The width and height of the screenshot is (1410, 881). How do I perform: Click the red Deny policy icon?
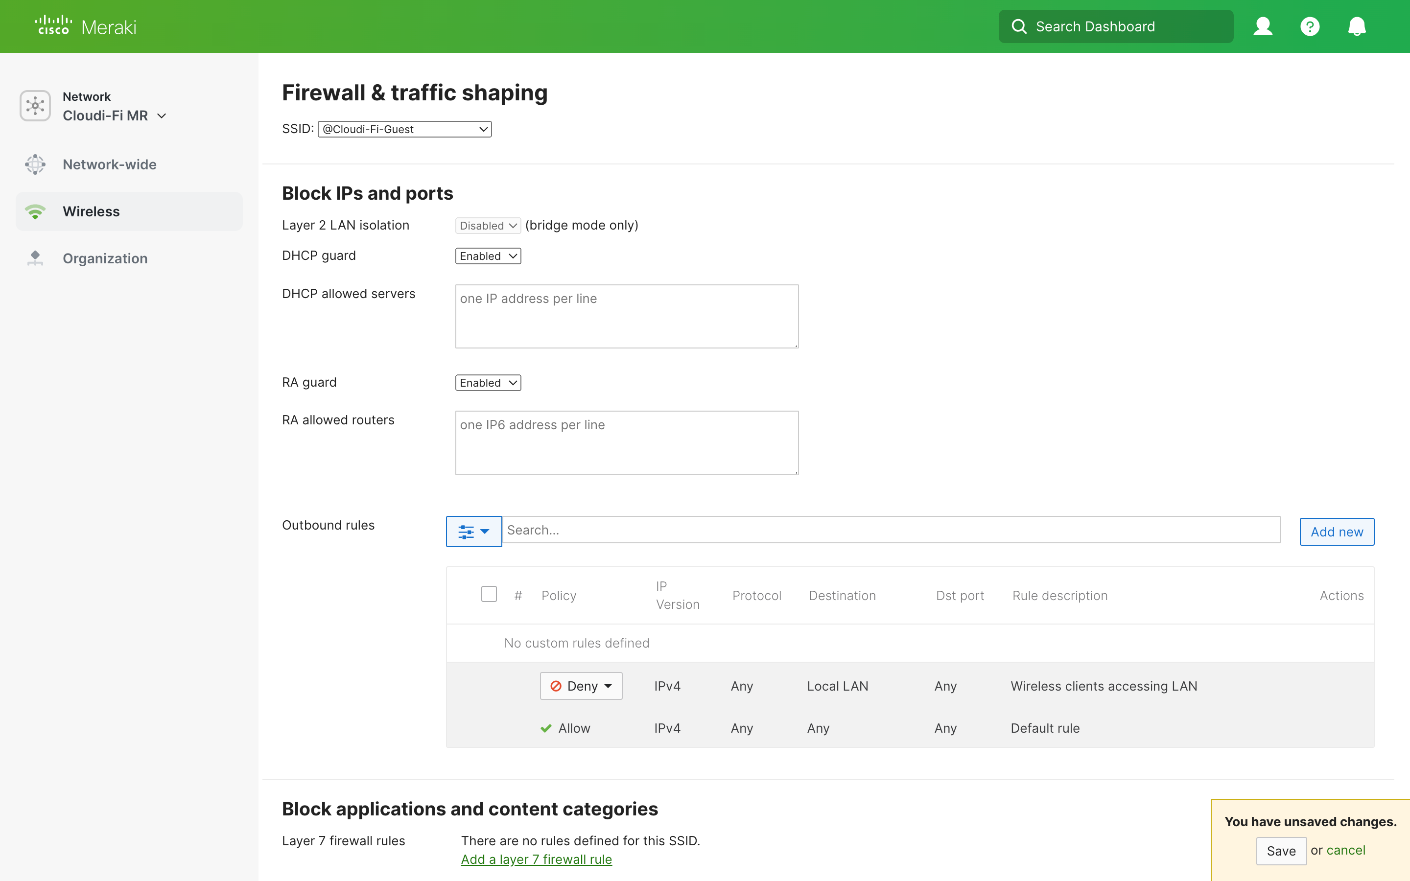[556, 686]
